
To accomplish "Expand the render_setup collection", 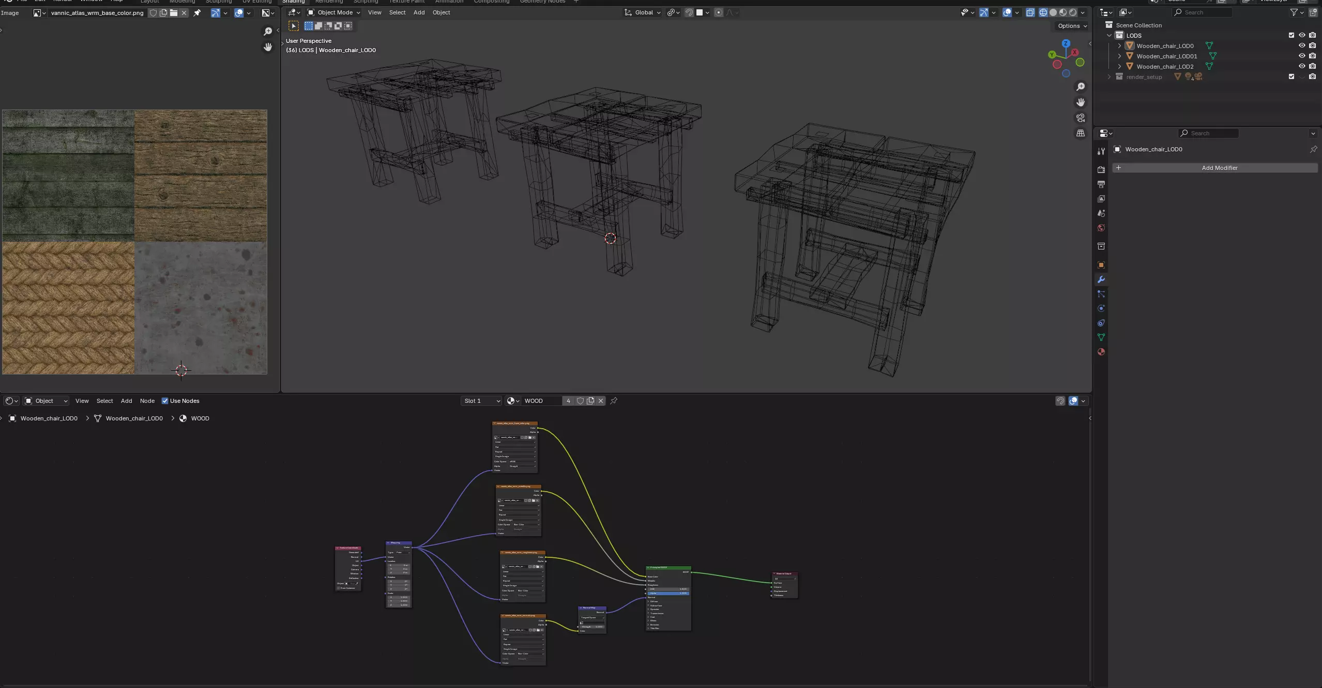I will [1109, 76].
